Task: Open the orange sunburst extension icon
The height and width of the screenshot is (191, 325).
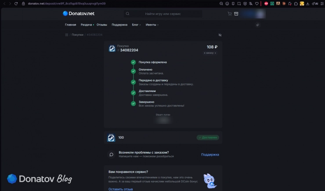Action: click(x=284, y=4)
